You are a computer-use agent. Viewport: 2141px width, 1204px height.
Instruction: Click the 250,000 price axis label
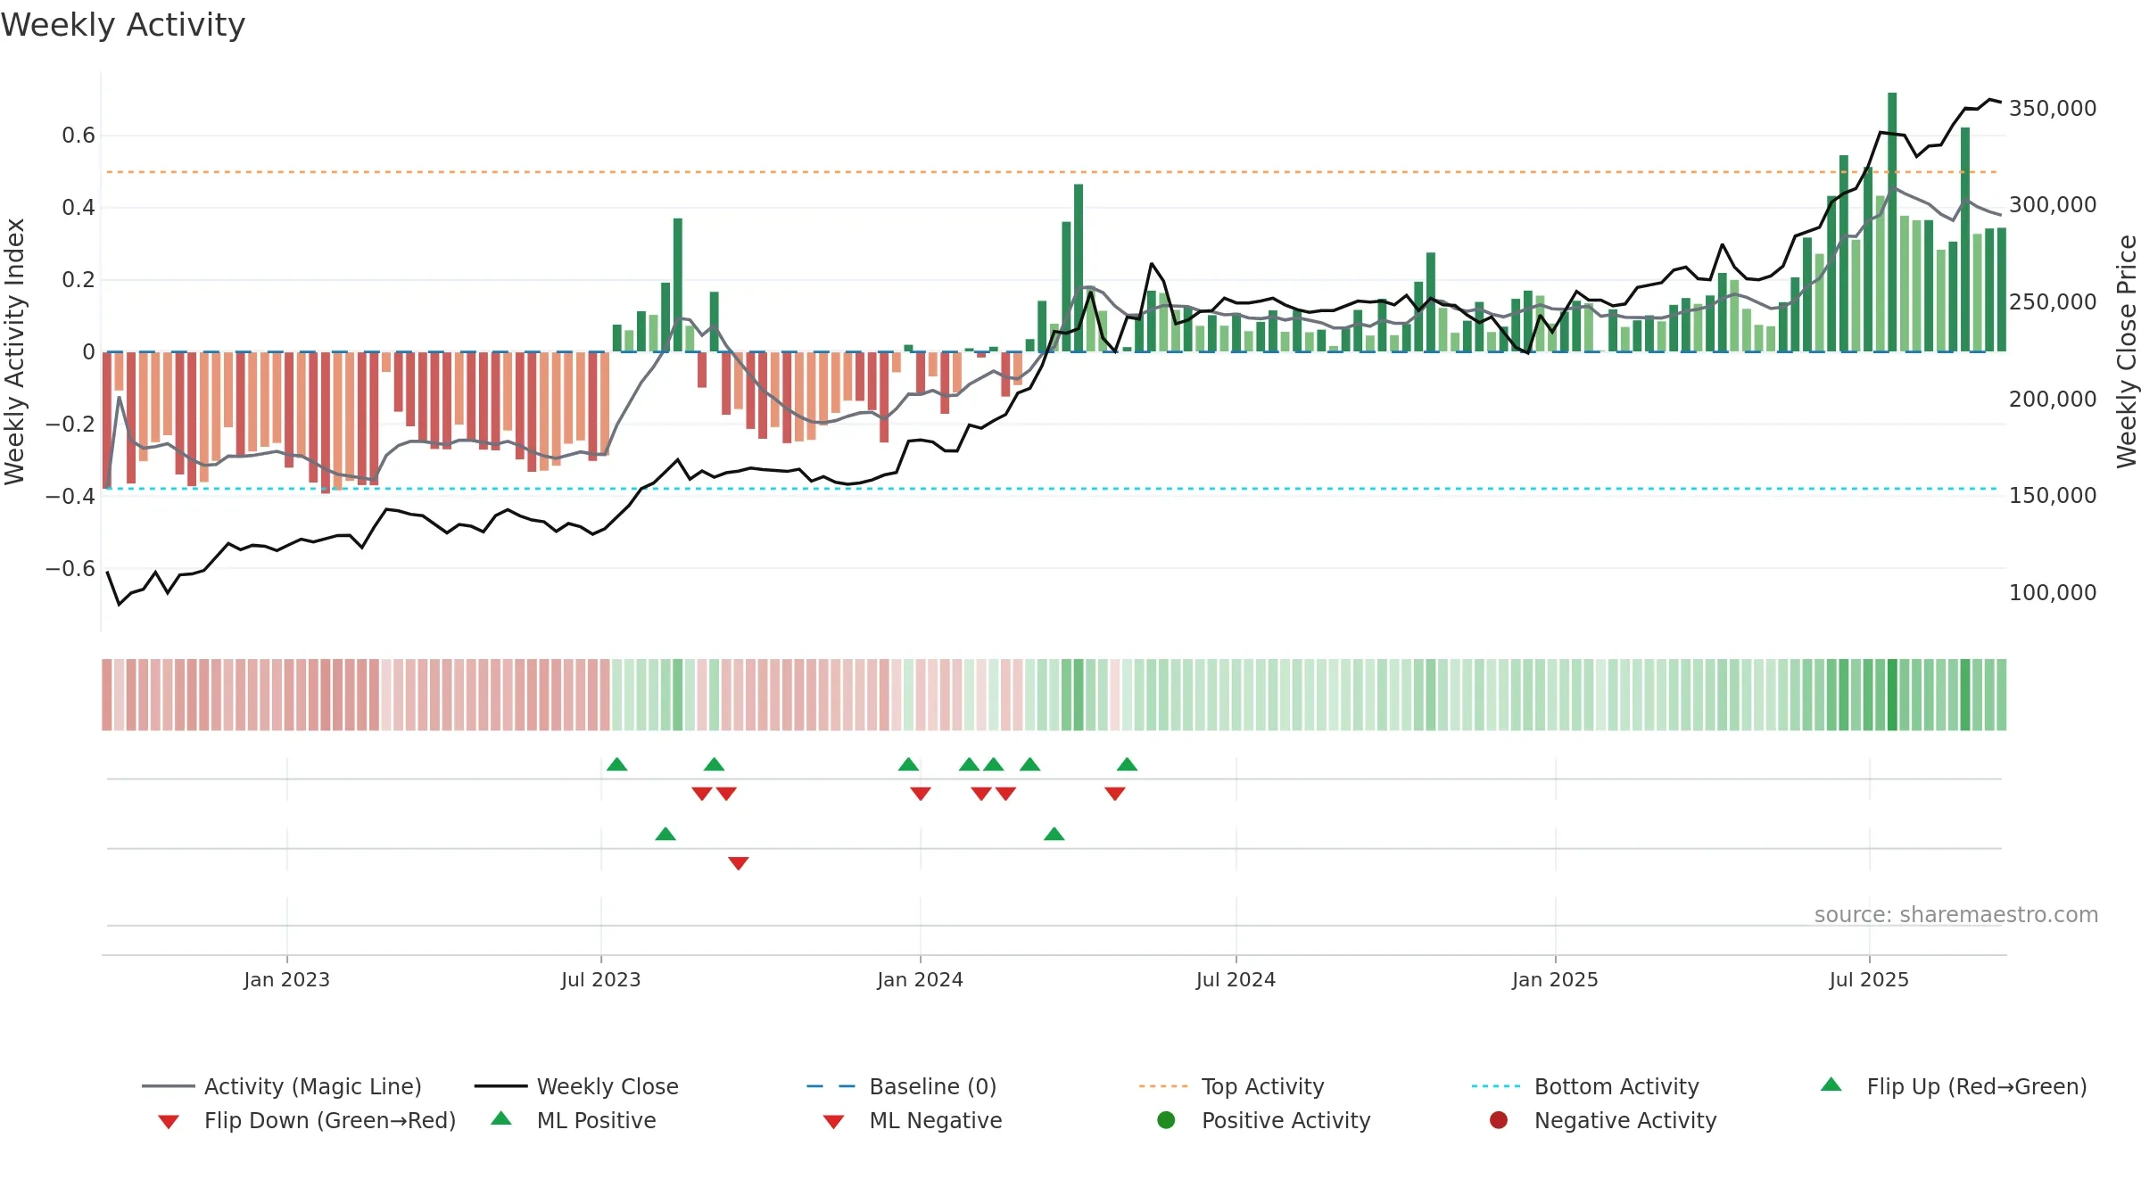pyautogui.click(x=2053, y=302)
